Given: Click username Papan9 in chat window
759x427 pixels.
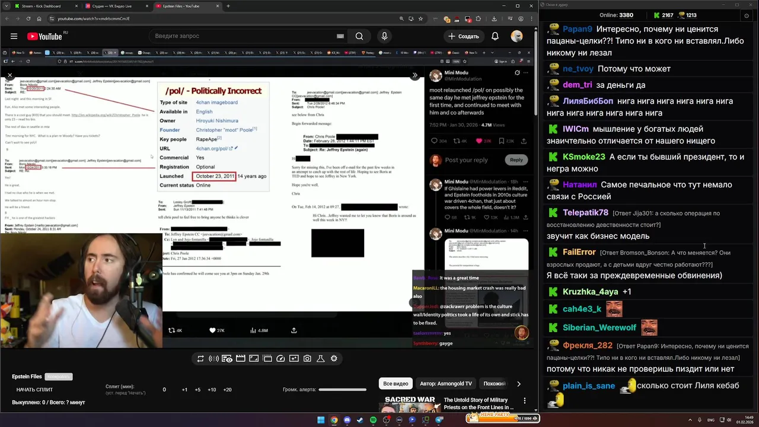Looking at the screenshot, I should [x=577, y=29].
